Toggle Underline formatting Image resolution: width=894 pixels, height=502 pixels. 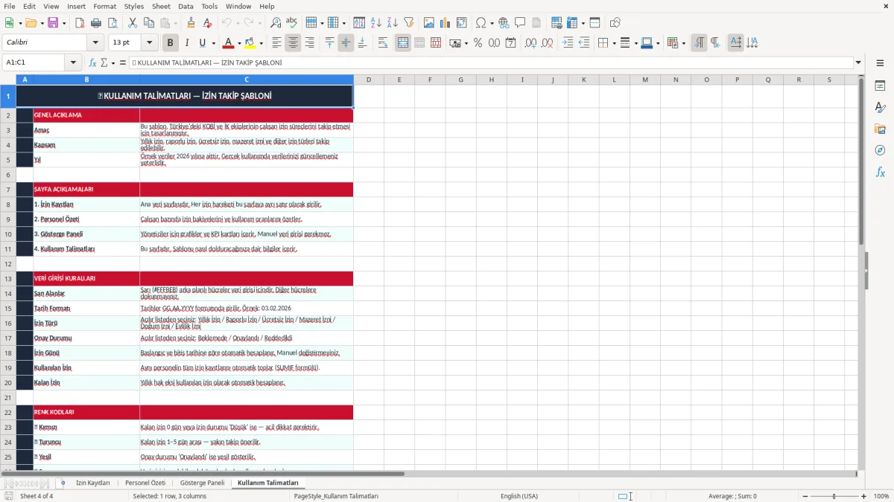click(x=202, y=43)
